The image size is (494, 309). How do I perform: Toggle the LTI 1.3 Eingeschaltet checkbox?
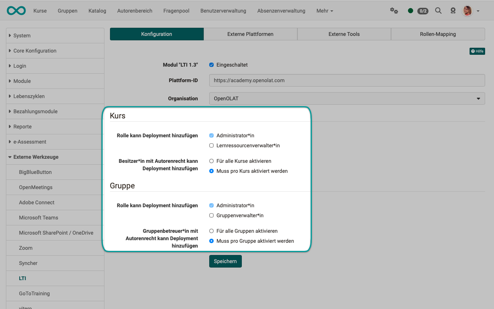point(211,65)
